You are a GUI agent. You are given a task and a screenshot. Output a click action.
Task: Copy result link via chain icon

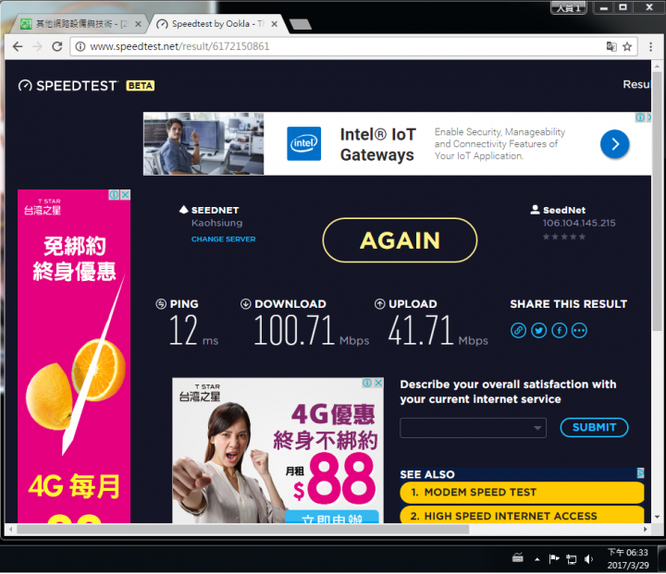point(518,330)
